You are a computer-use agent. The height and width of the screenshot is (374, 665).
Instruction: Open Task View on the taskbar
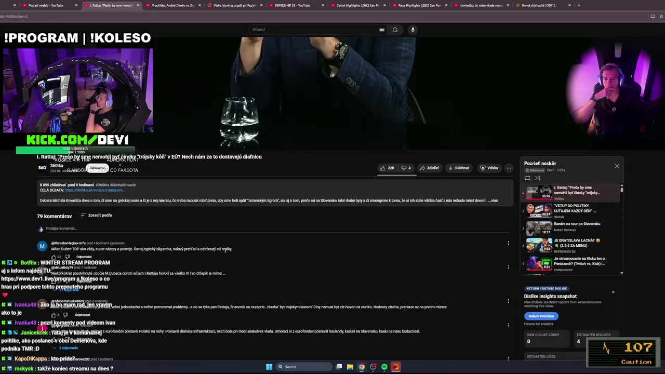click(339, 367)
